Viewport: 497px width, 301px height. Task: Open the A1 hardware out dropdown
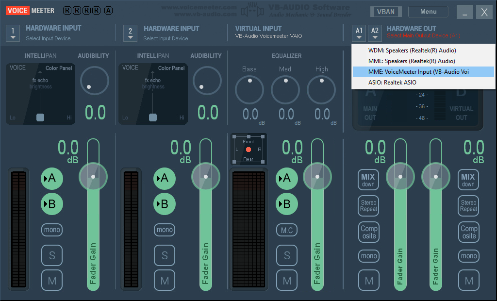click(359, 33)
